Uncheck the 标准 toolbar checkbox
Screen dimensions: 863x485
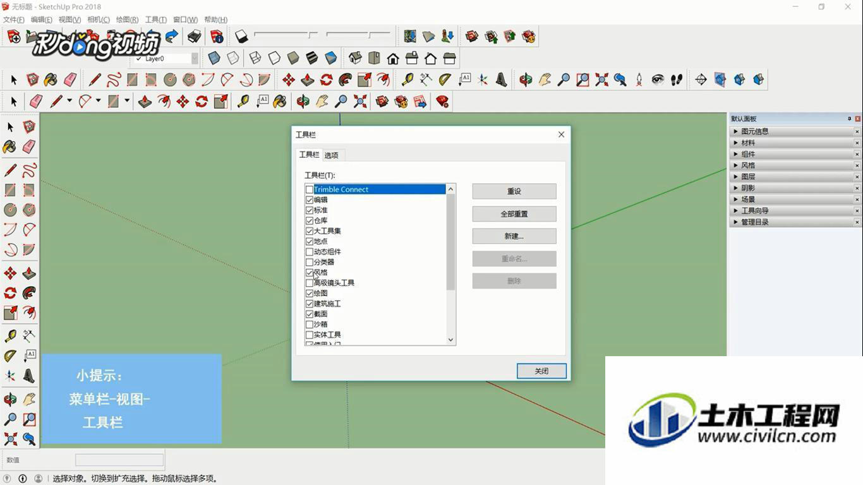pos(310,210)
